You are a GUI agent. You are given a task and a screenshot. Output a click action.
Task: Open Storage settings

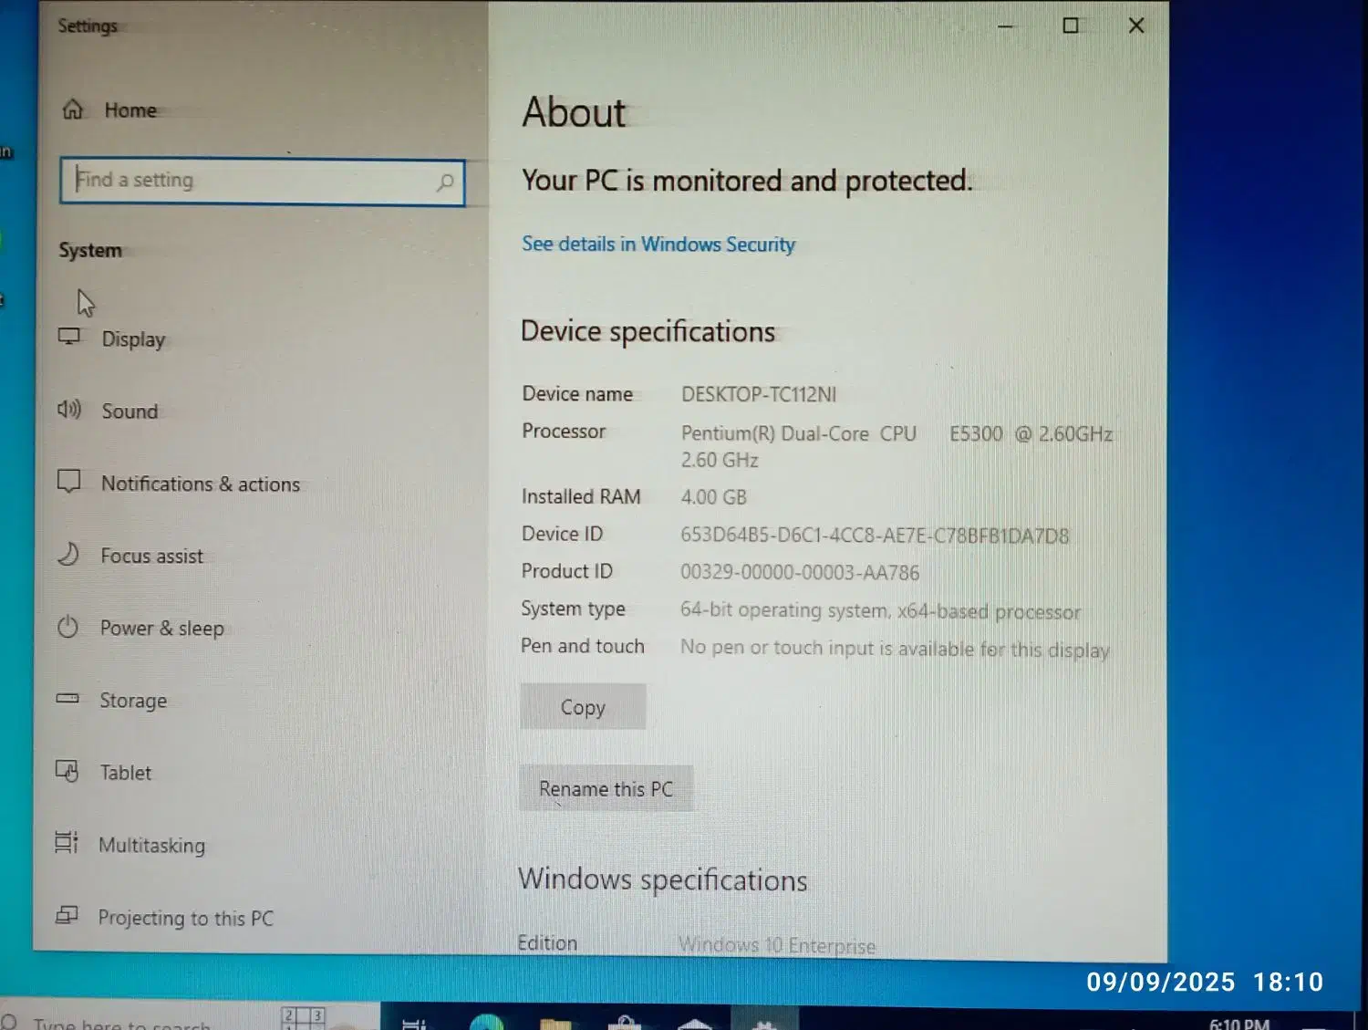click(x=133, y=701)
